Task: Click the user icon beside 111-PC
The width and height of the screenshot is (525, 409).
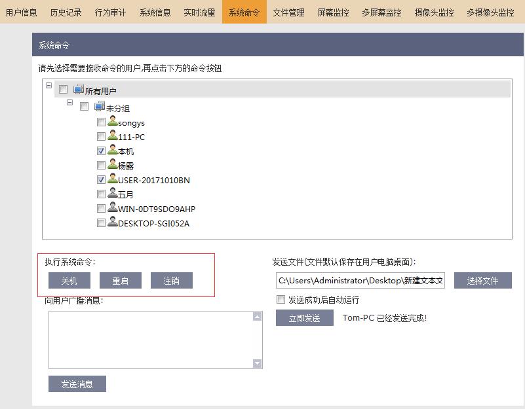Action: (x=112, y=136)
